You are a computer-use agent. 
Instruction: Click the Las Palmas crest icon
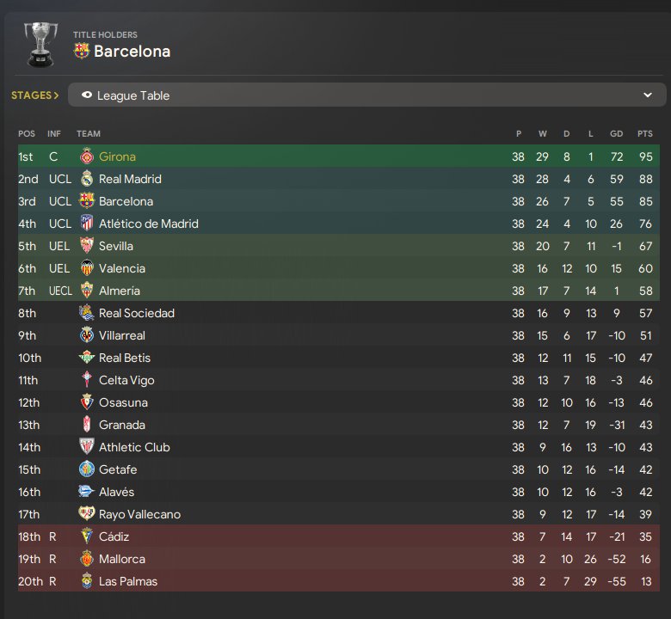[x=86, y=581]
